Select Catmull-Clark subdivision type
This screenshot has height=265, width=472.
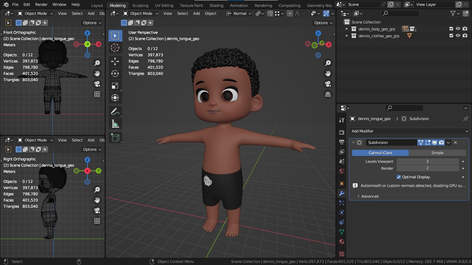coord(380,153)
